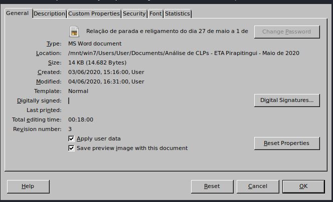Screen dimensions: 333x202
Task: Click the Reset button
Action: tap(212, 186)
